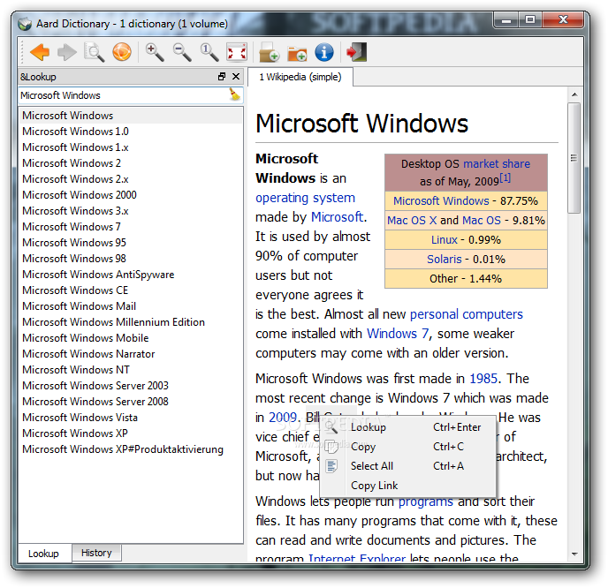
Task: Open the Find in article icon
Action: coord(95,52)
